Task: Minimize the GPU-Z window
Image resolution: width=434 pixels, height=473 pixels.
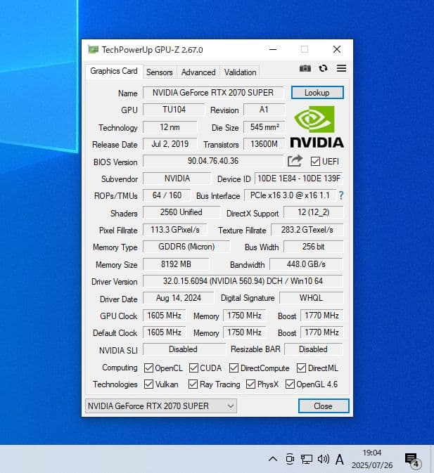Action: 273,49
